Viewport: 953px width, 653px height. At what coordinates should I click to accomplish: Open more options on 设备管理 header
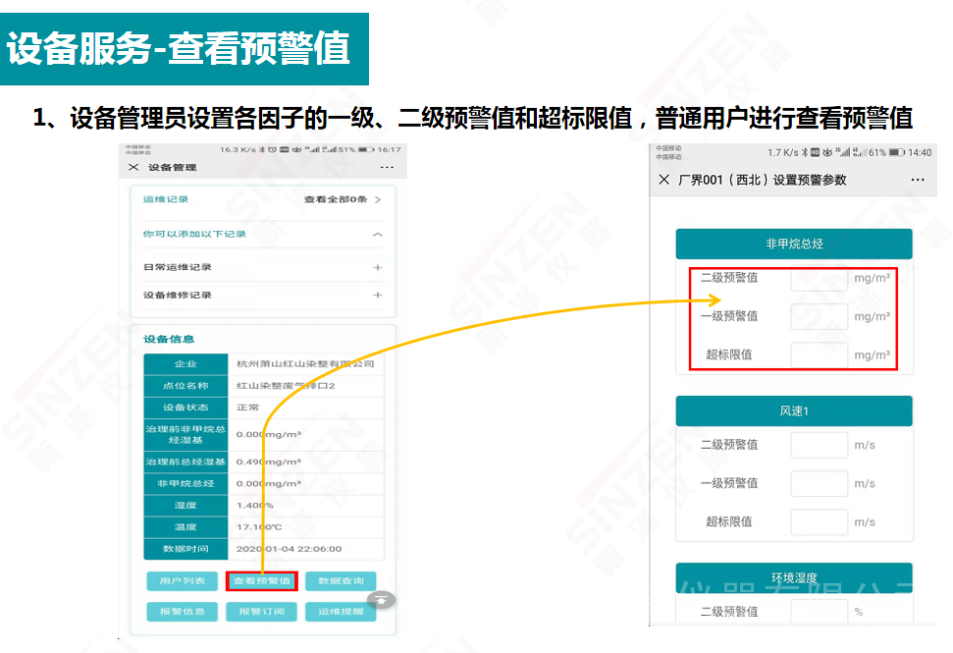click(386, 168)
